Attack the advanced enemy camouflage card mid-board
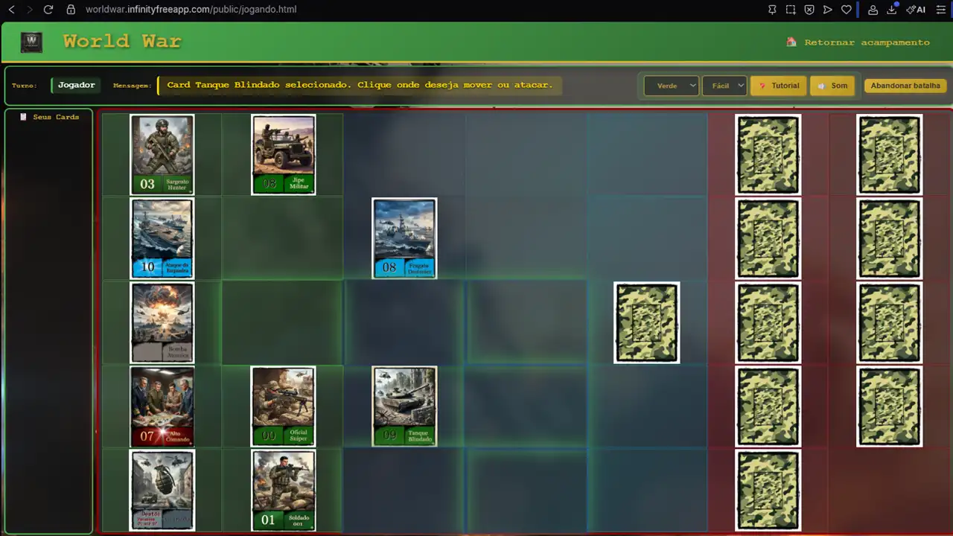 pos(646,322)
